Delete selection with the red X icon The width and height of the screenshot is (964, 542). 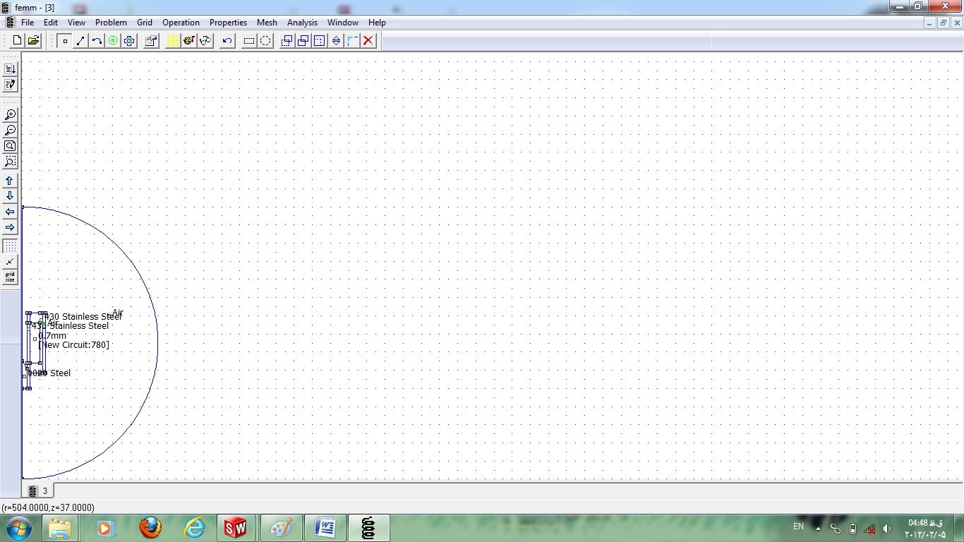[x=368, y=41]
